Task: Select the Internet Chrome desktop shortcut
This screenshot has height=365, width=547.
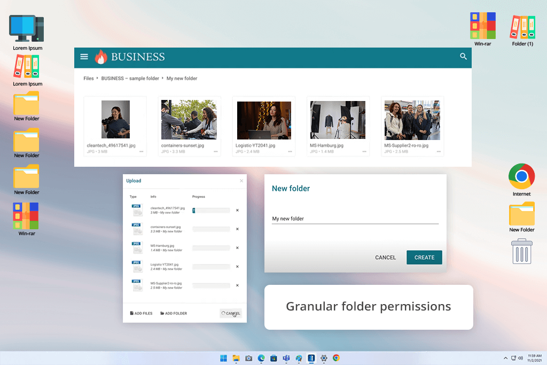Action: [x=521, y=180]
